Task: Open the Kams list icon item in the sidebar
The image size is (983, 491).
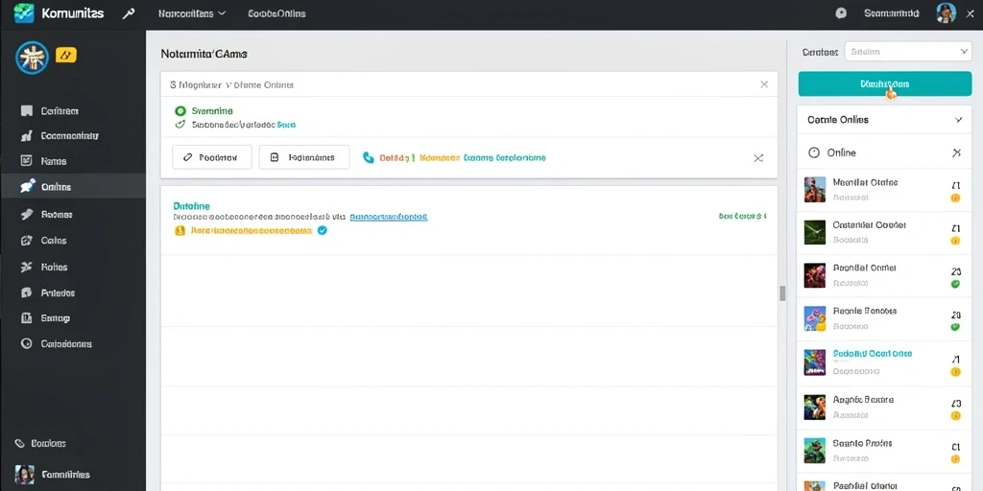Action: 26,161
